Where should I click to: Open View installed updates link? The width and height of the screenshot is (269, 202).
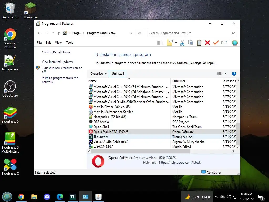click(x=57, y=62)
